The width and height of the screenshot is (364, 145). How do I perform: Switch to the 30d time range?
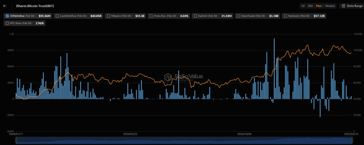click(x=310, y=6)
